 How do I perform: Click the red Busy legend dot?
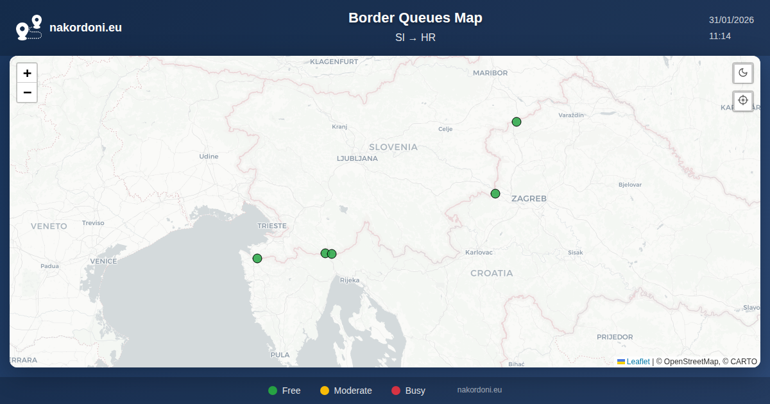coord(396,391)
